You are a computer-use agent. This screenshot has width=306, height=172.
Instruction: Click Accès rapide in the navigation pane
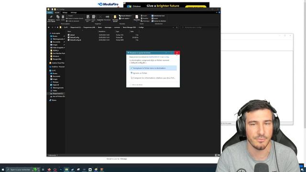56,33
